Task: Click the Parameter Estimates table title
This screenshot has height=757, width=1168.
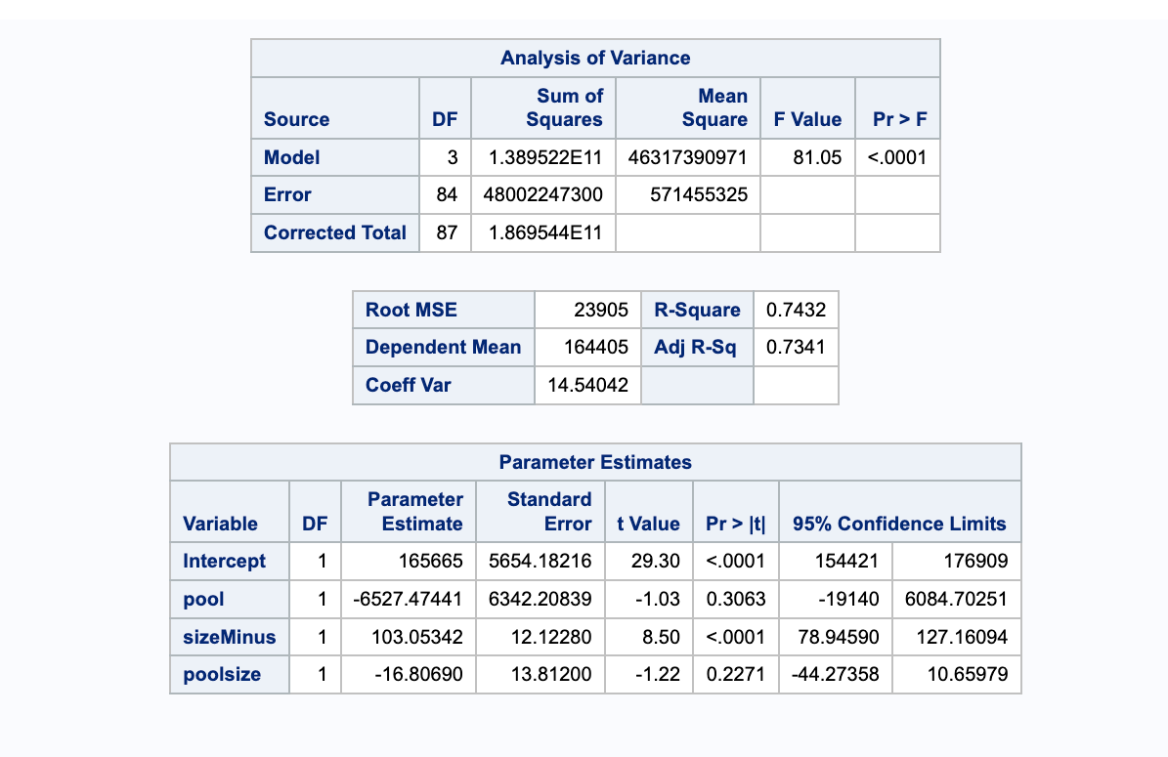Action: (595, 462)
